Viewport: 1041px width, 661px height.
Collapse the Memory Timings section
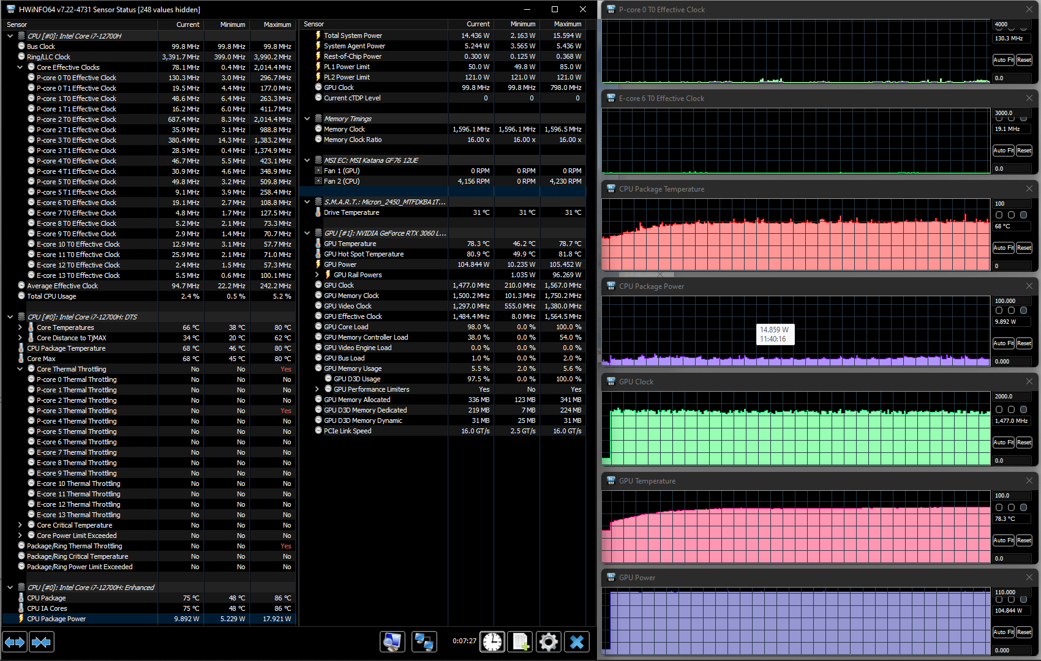(307, 119)
